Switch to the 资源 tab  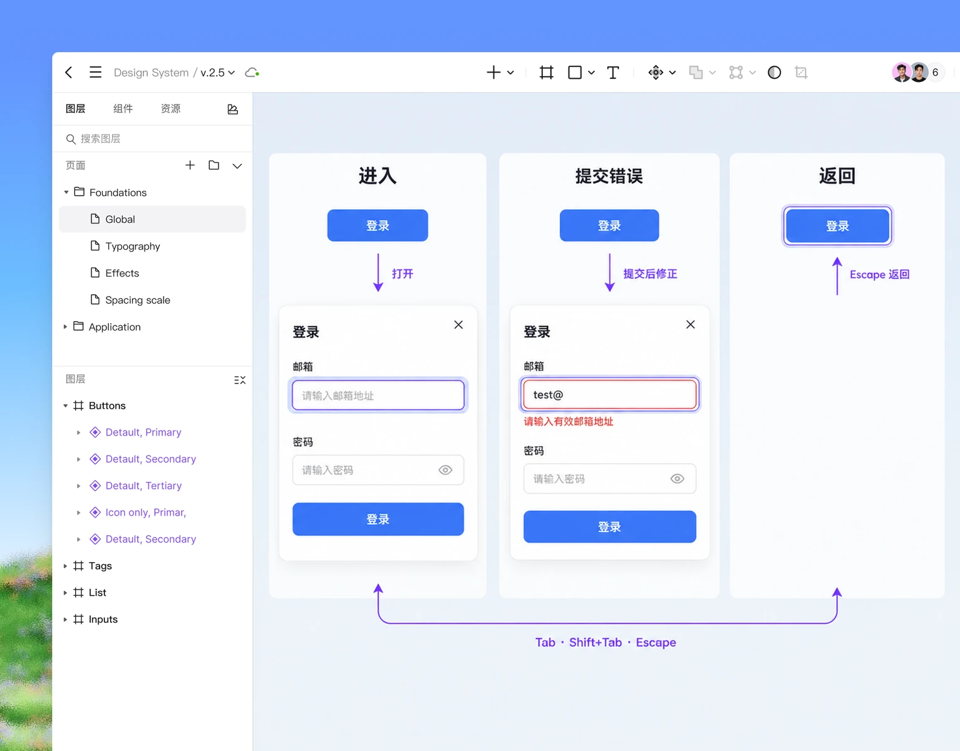171,109
